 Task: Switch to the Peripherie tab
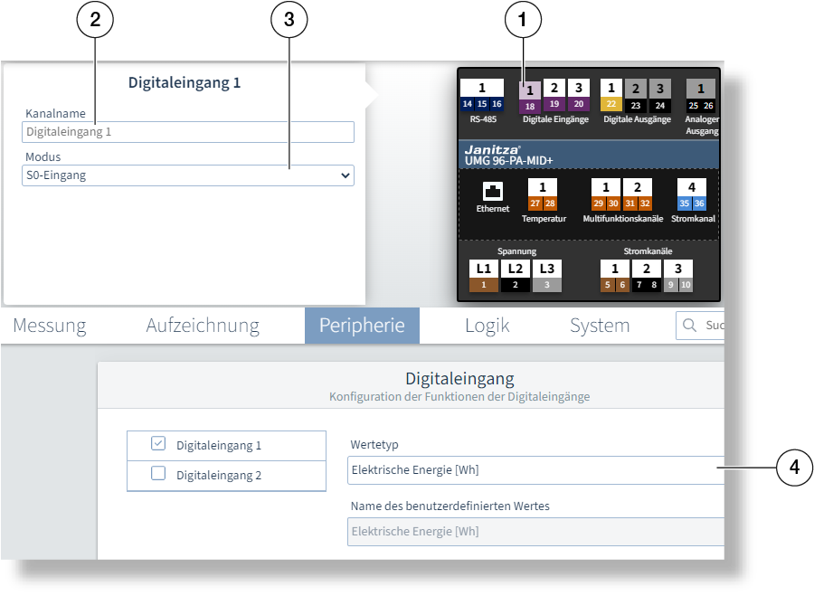point(362,326)
